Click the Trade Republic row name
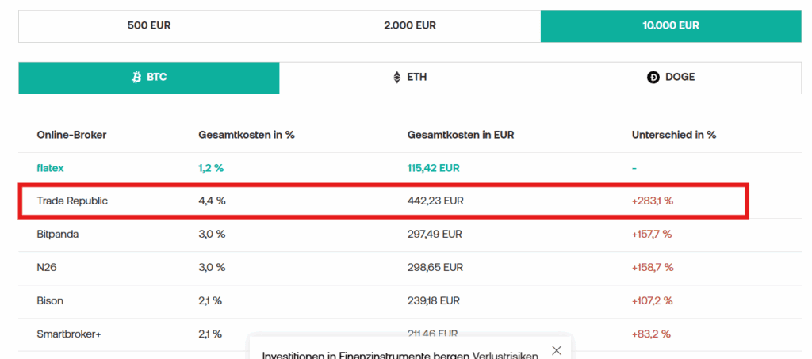Viewport: 812px width, 359px height. click(72, 201)
